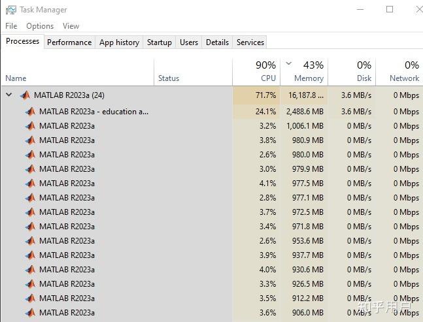Sort by the Status column header
Image resolution: width=423 pixels, height=322 pixels.
point(193,72)
